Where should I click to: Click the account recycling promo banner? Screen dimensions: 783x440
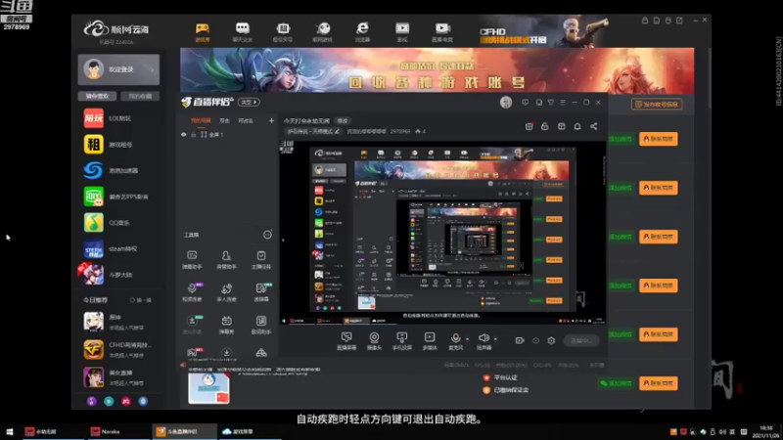click(x=437, y=70)
